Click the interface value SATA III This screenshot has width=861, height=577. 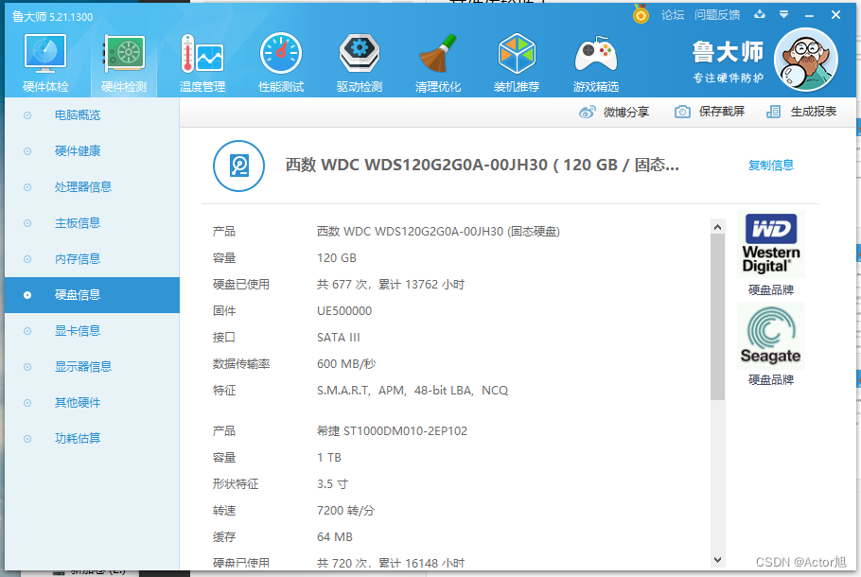pyautogui.click(x=339, y=338)
